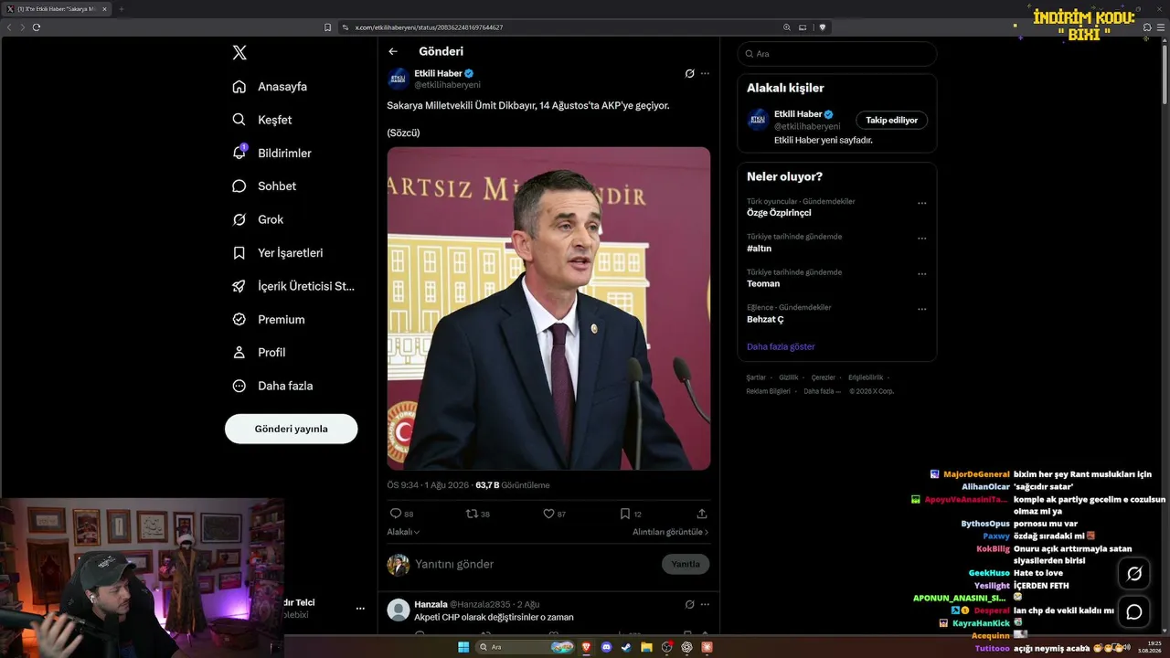Open the Teoman trending topic

coord(763,284)
